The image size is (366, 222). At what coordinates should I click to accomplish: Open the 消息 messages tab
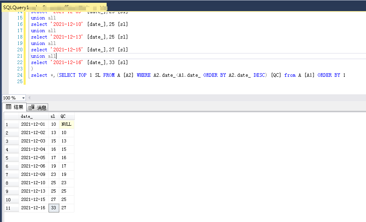point(37,107)
